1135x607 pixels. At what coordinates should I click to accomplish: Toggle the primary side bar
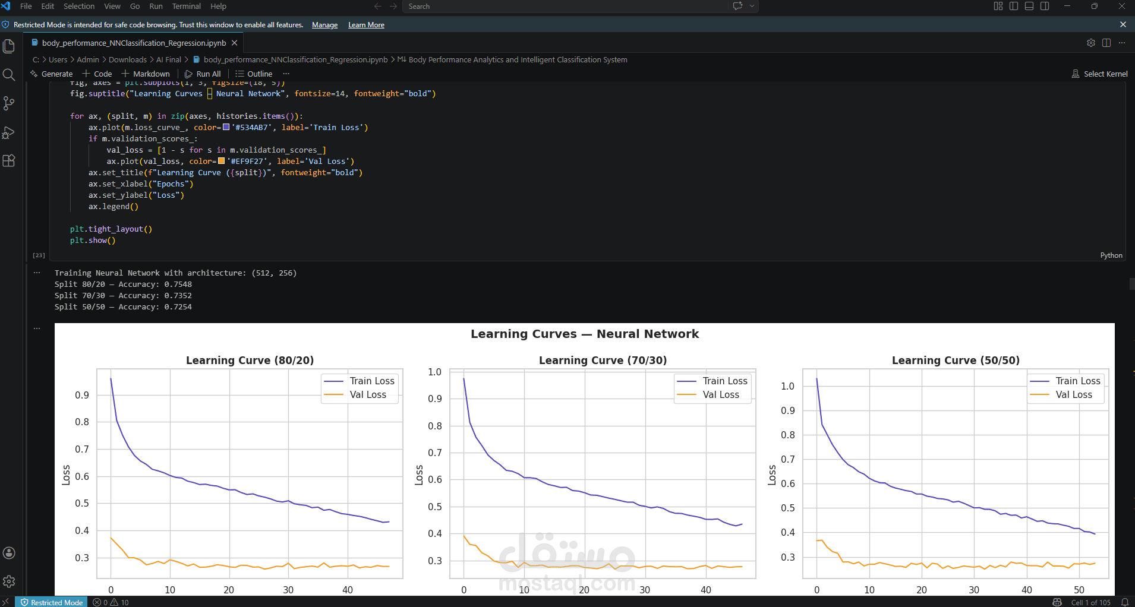click(1014, 7)
